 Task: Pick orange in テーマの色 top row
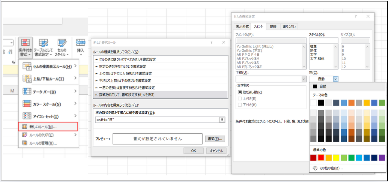click(351, 103)
